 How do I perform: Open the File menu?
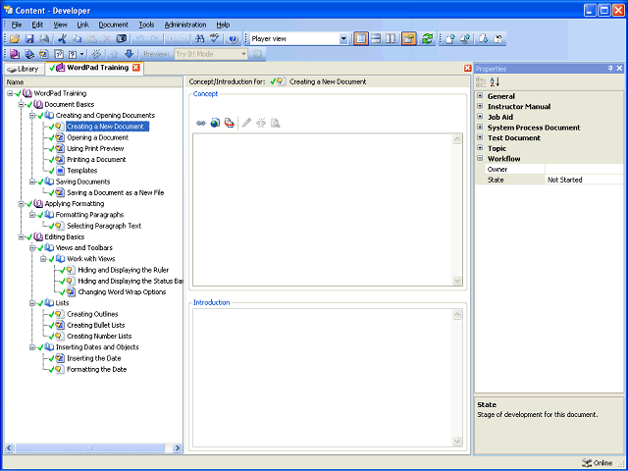(x=17, y=25)
